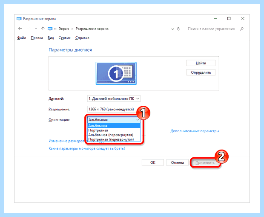Minimize the Разрешение экрана window
Image resolution: width=264 pixels, height=217 pixels.
(215, 19)
